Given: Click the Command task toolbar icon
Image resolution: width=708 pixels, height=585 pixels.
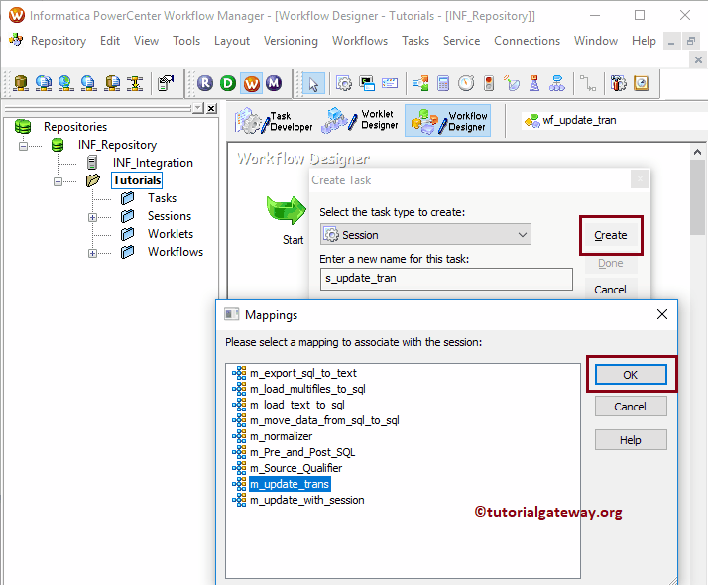Looking at the screenshot, I should [367, 83].
